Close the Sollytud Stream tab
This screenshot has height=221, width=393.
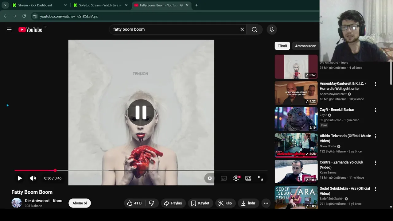(126, 5)
